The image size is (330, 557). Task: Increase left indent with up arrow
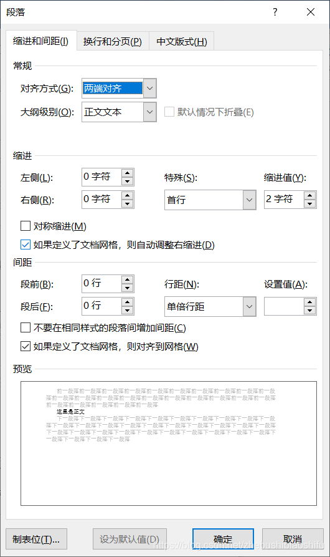pyautogui.click(x=127, y=173)
